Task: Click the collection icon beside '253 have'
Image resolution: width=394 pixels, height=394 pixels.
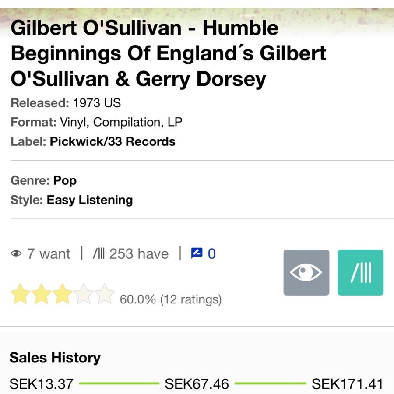Action: tap(98, 254)
